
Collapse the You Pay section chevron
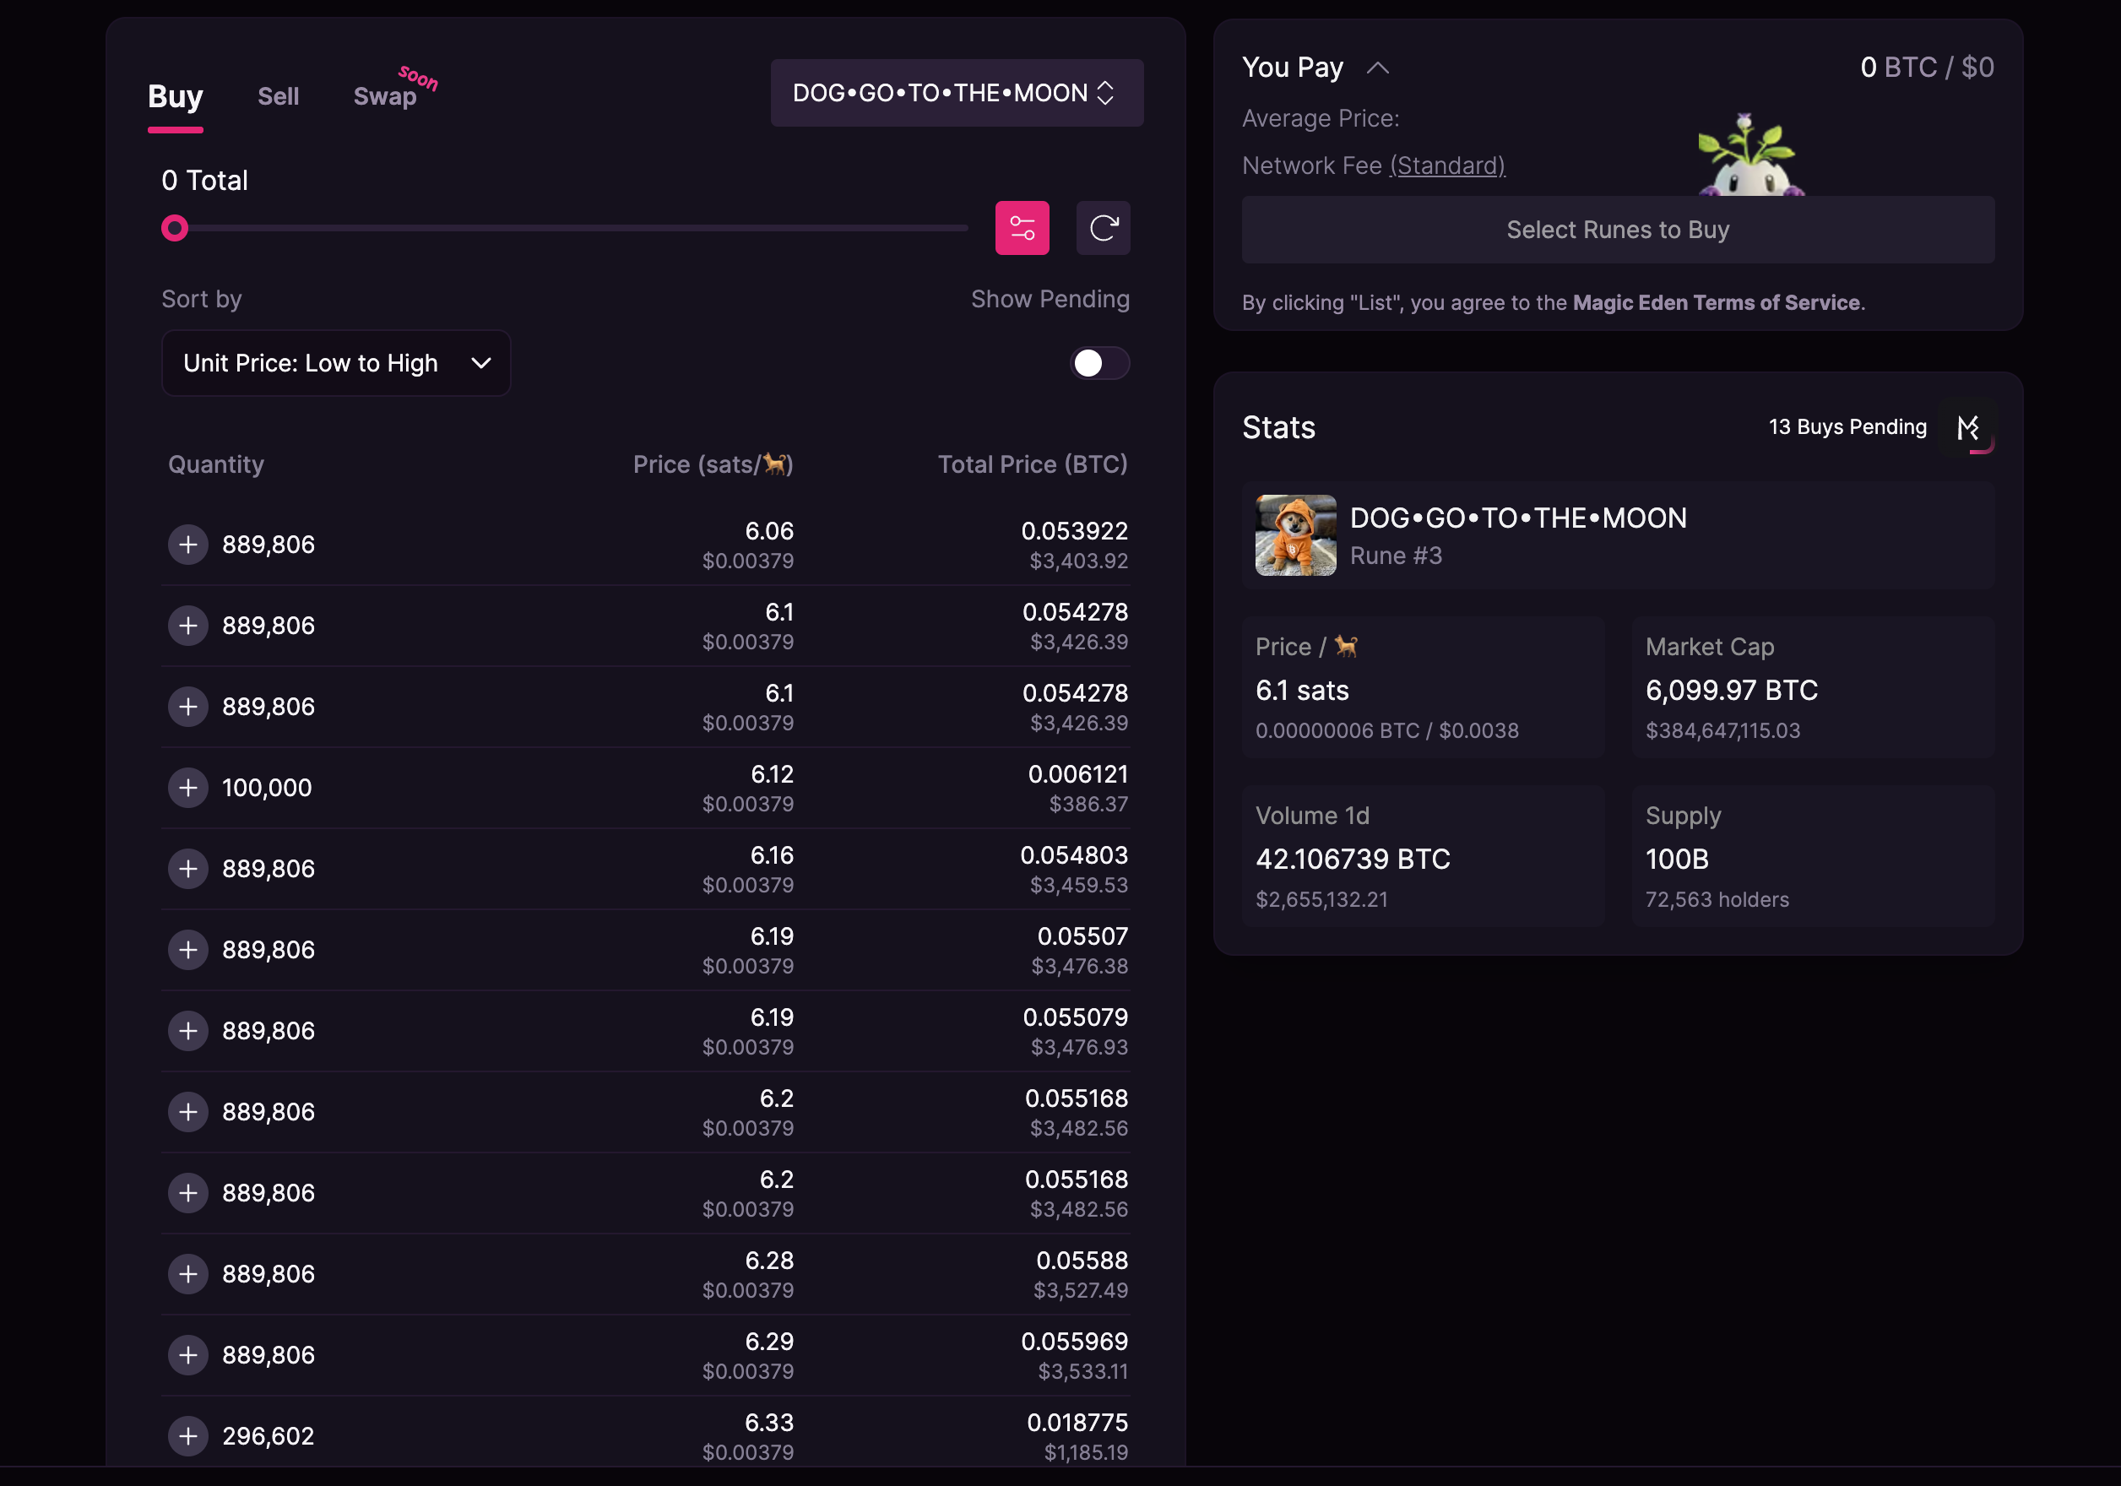pos(1377,68)
